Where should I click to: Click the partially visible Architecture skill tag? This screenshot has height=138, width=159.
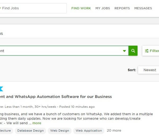[5, 131]
